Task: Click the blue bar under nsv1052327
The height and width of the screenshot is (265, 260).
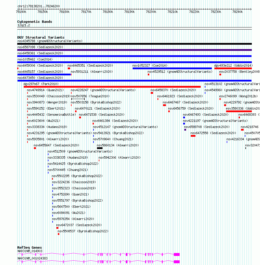Action: pos(172,68)
